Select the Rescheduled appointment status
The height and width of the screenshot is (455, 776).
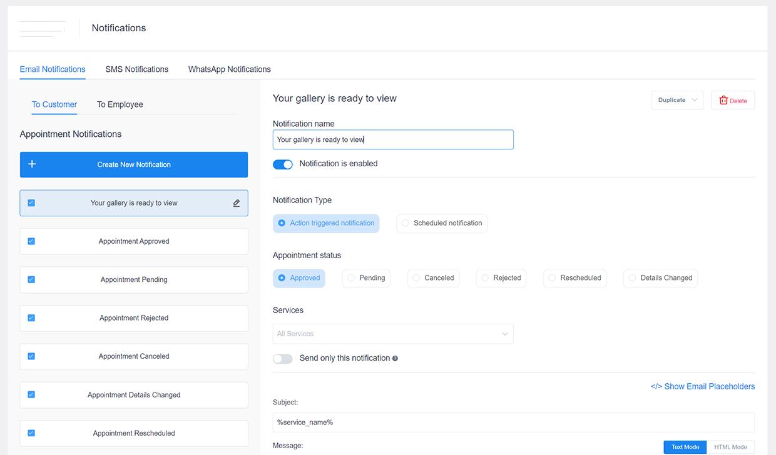pos(575,278)
